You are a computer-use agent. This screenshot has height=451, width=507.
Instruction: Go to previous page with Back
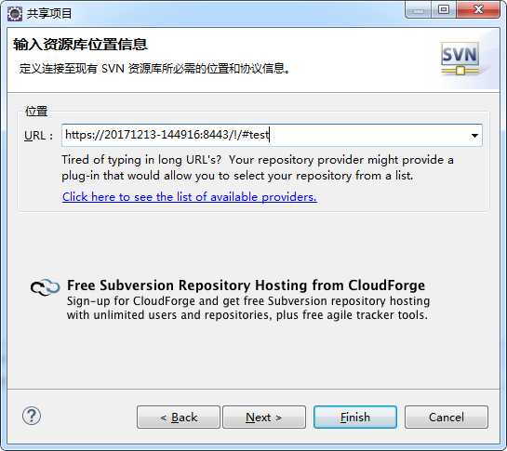click(x=179, y=417)
